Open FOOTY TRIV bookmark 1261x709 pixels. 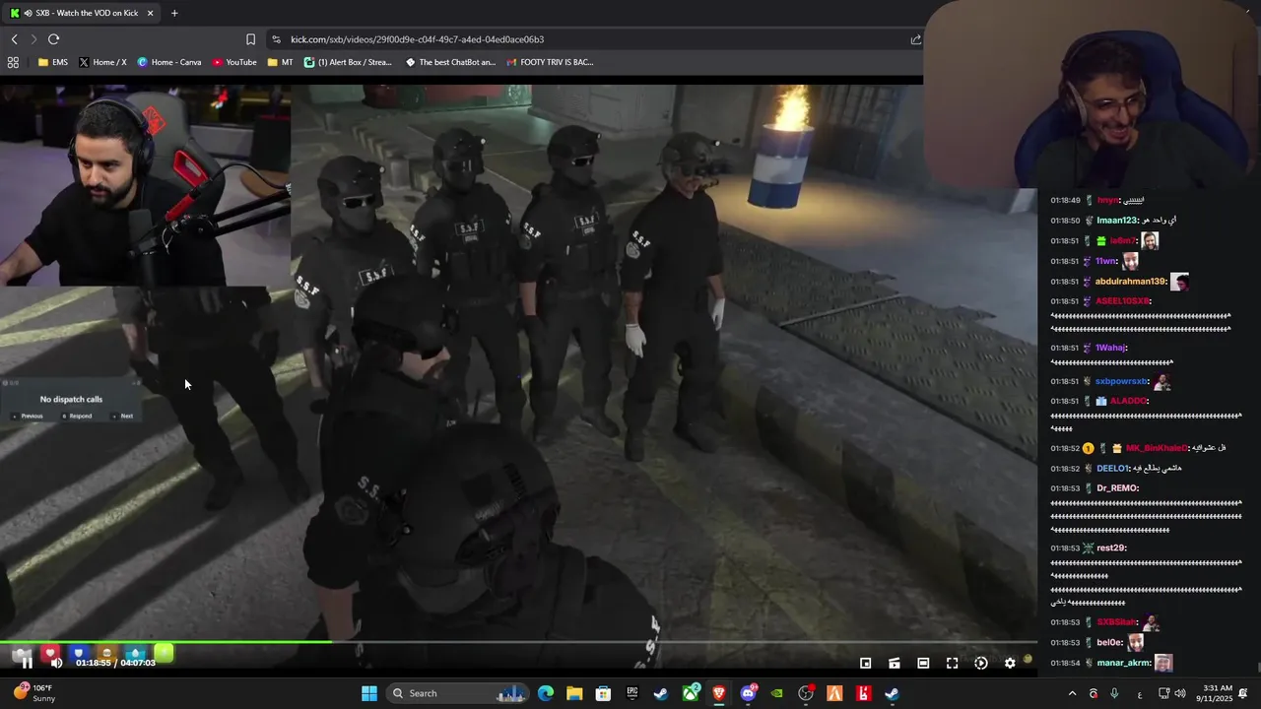tap(550, 62)
